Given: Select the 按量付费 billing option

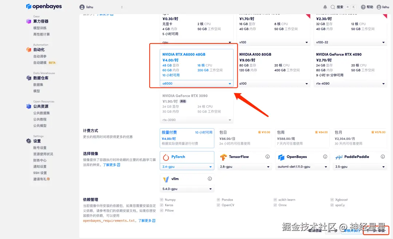Looking at the screenshot, I should coord(187,138).
